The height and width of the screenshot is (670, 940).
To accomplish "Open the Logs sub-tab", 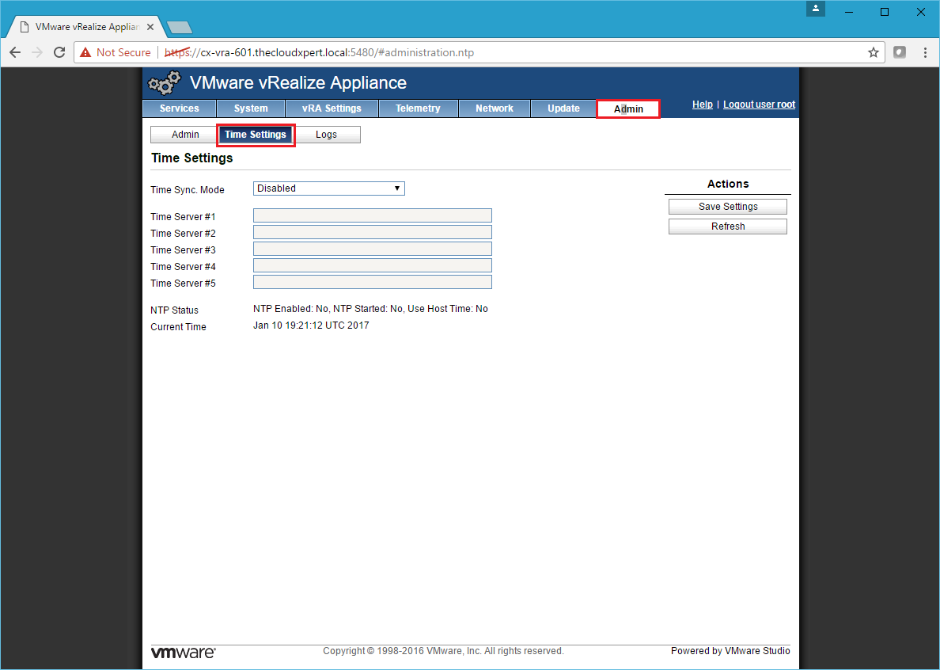I will [x=326, y=135].
